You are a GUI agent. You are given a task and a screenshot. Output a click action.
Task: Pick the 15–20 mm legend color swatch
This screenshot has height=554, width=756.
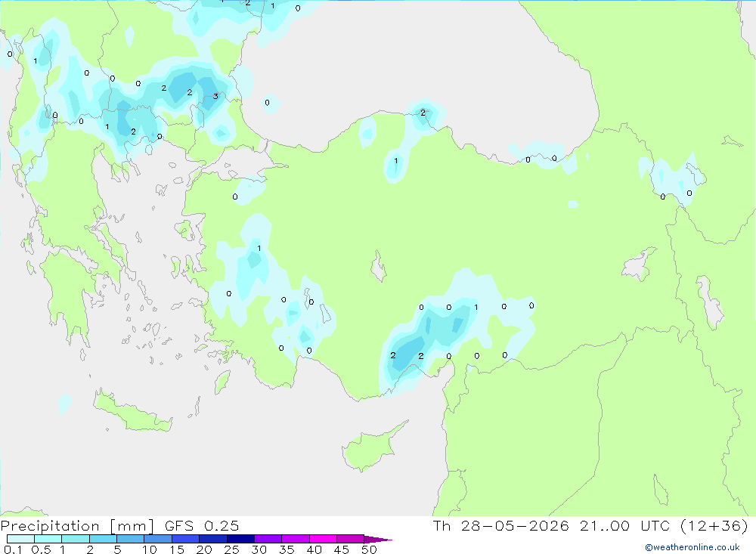click(x=186, y=539)
